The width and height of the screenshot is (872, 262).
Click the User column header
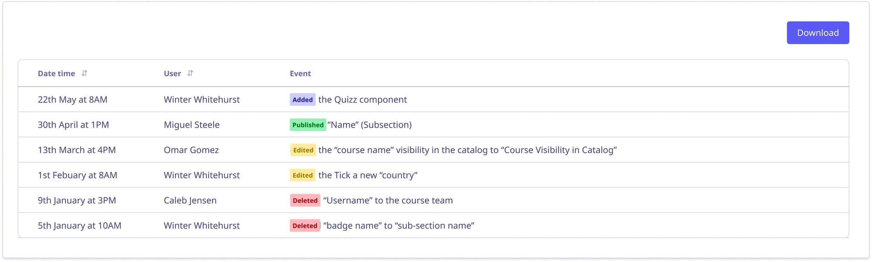[172, 74]
